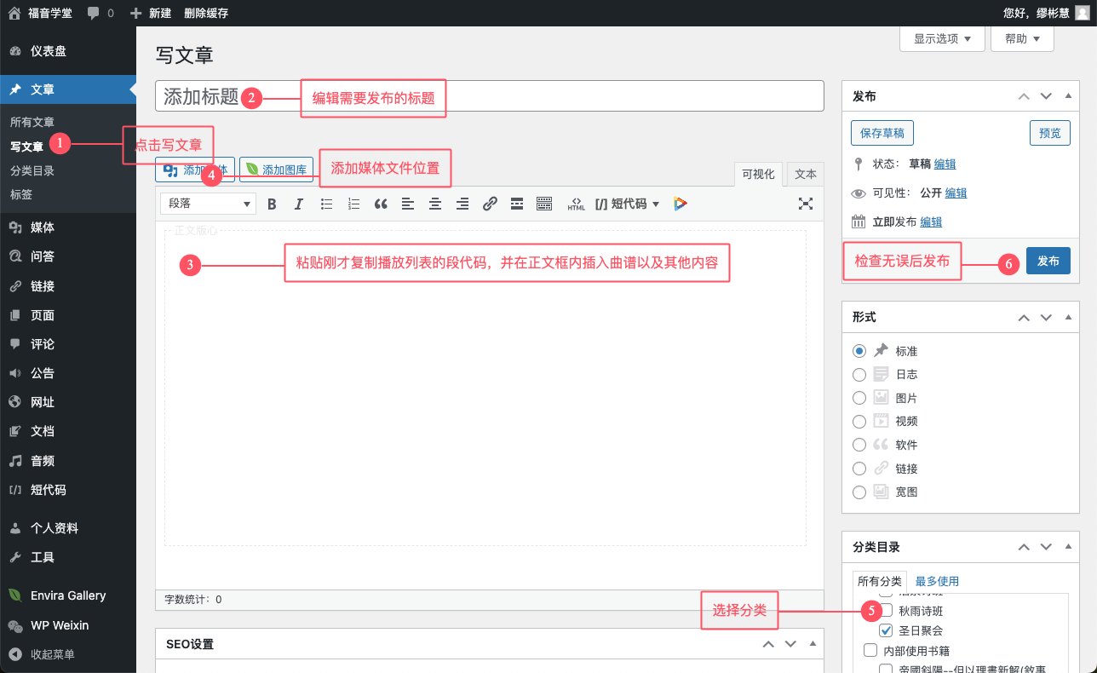The image size is (1097, 673).
Task: Insert the Read More tag
Action: click(x=516, y=204)
